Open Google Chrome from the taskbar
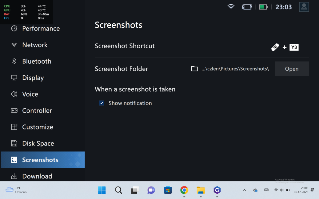319x199 pixels. click(x=184, y=190)
